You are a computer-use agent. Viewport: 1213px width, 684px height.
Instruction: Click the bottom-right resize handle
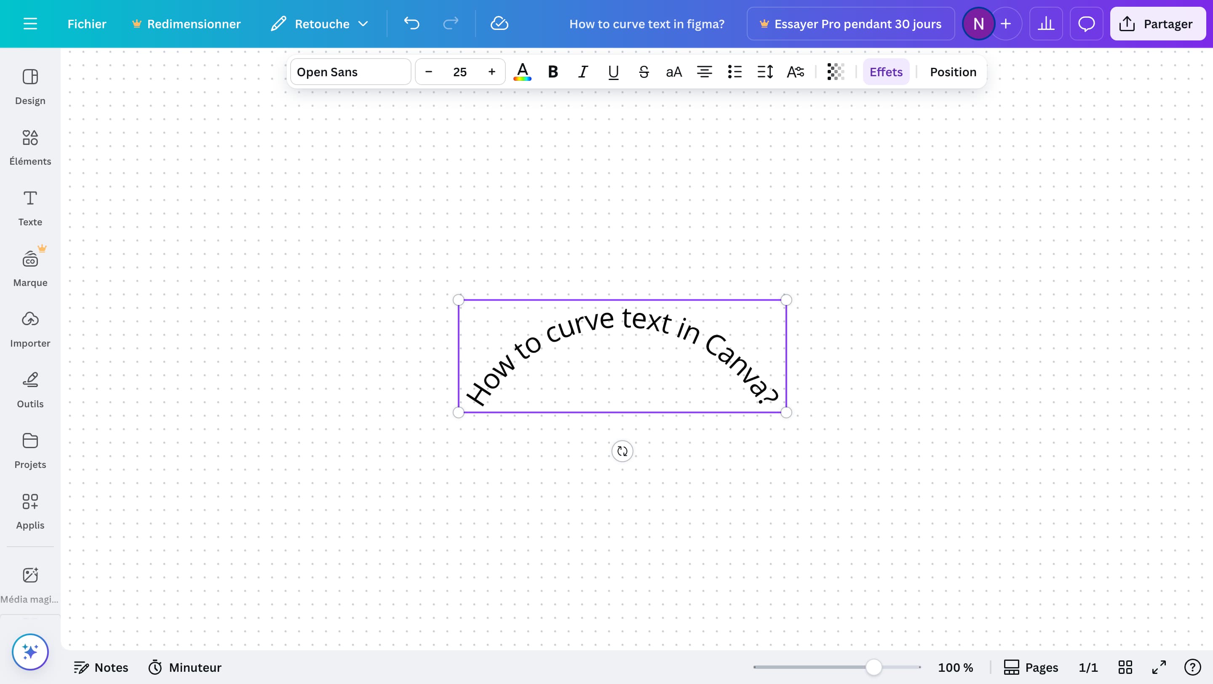[x=786, y=413]
